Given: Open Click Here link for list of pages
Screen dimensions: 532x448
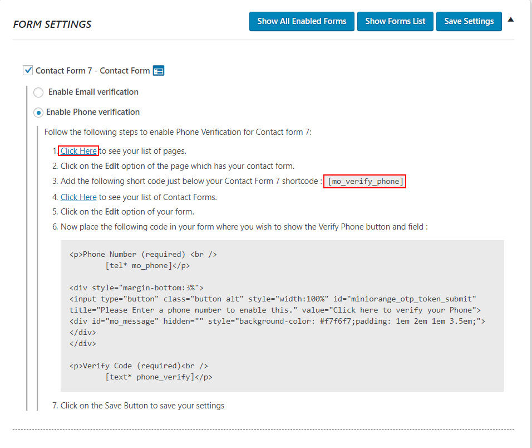Looking at the screenshot, I should (78, 151).
